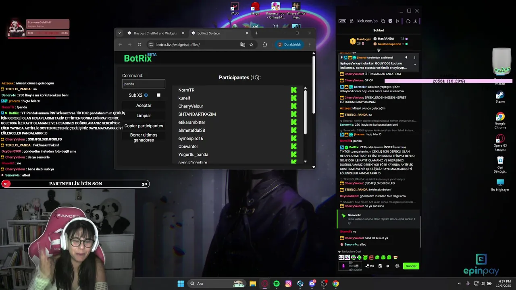The width and height of the screenshot is (516, 290).
Task: Open Chrome tab search dropdown
Action: click(x=119, y=33)
